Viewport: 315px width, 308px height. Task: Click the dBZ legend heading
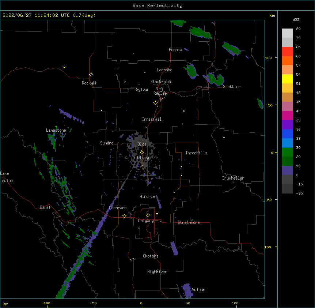pyautogui.click(x=296, y=19)
